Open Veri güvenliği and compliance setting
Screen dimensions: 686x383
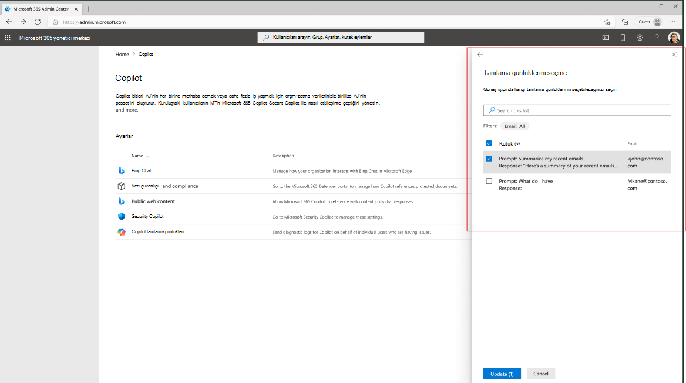[164, 186]
